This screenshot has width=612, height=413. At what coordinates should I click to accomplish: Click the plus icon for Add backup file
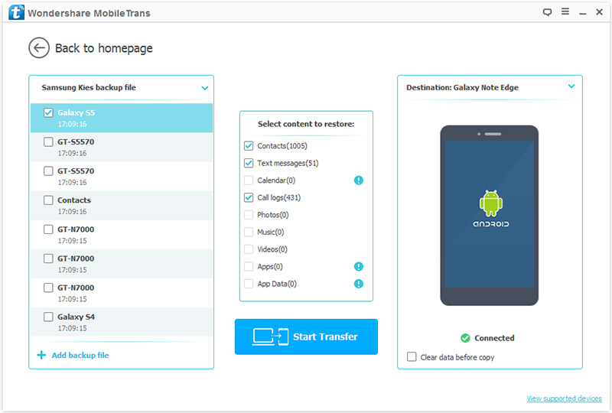(41, 356)
